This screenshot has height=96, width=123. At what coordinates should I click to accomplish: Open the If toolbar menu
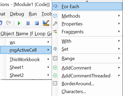click(32, 34)
